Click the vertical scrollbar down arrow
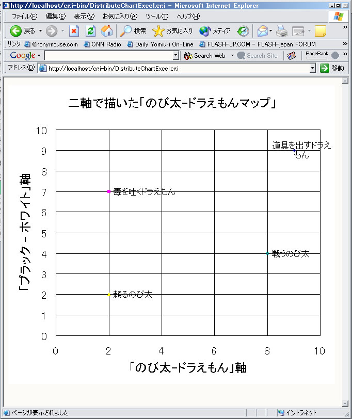The width and height of the screenshot is (352, 419). [x=346, y=403]
